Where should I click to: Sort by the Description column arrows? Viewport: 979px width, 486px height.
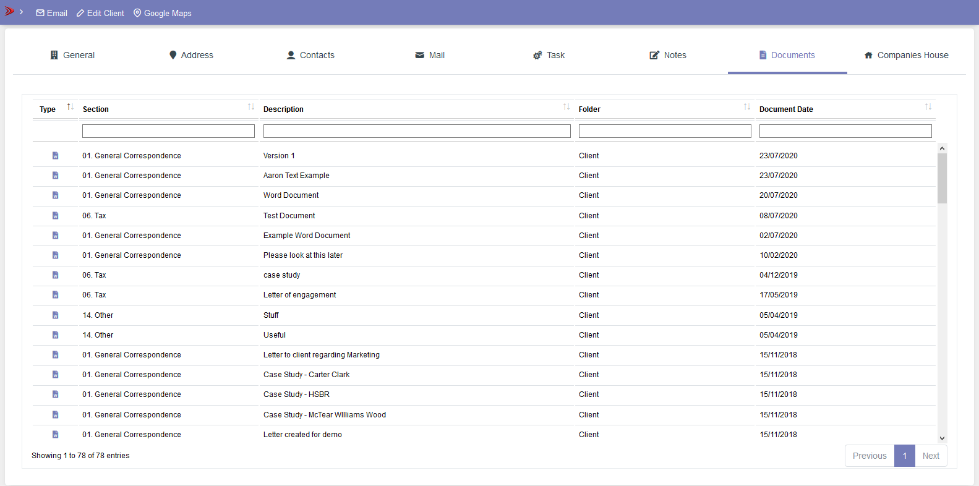point(566,107)
